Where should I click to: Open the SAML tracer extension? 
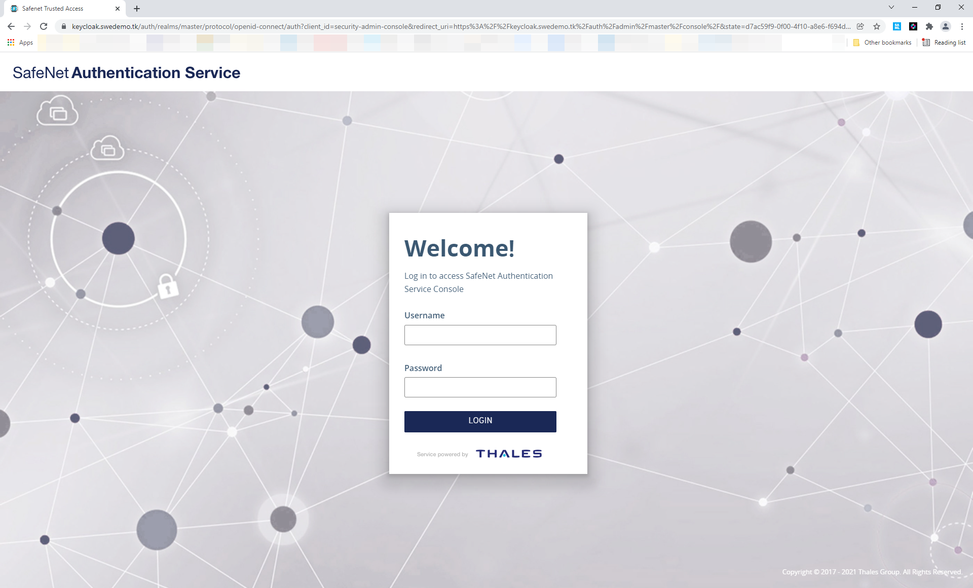(x=897, y=26)
